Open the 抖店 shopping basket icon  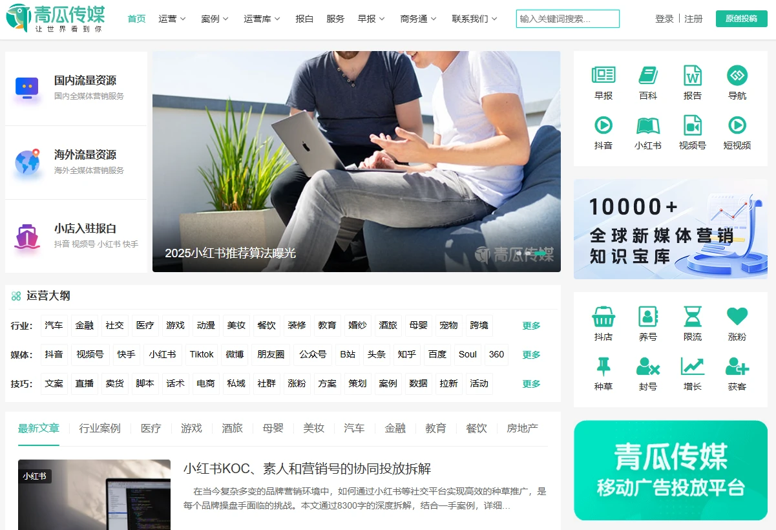point(603,317)
